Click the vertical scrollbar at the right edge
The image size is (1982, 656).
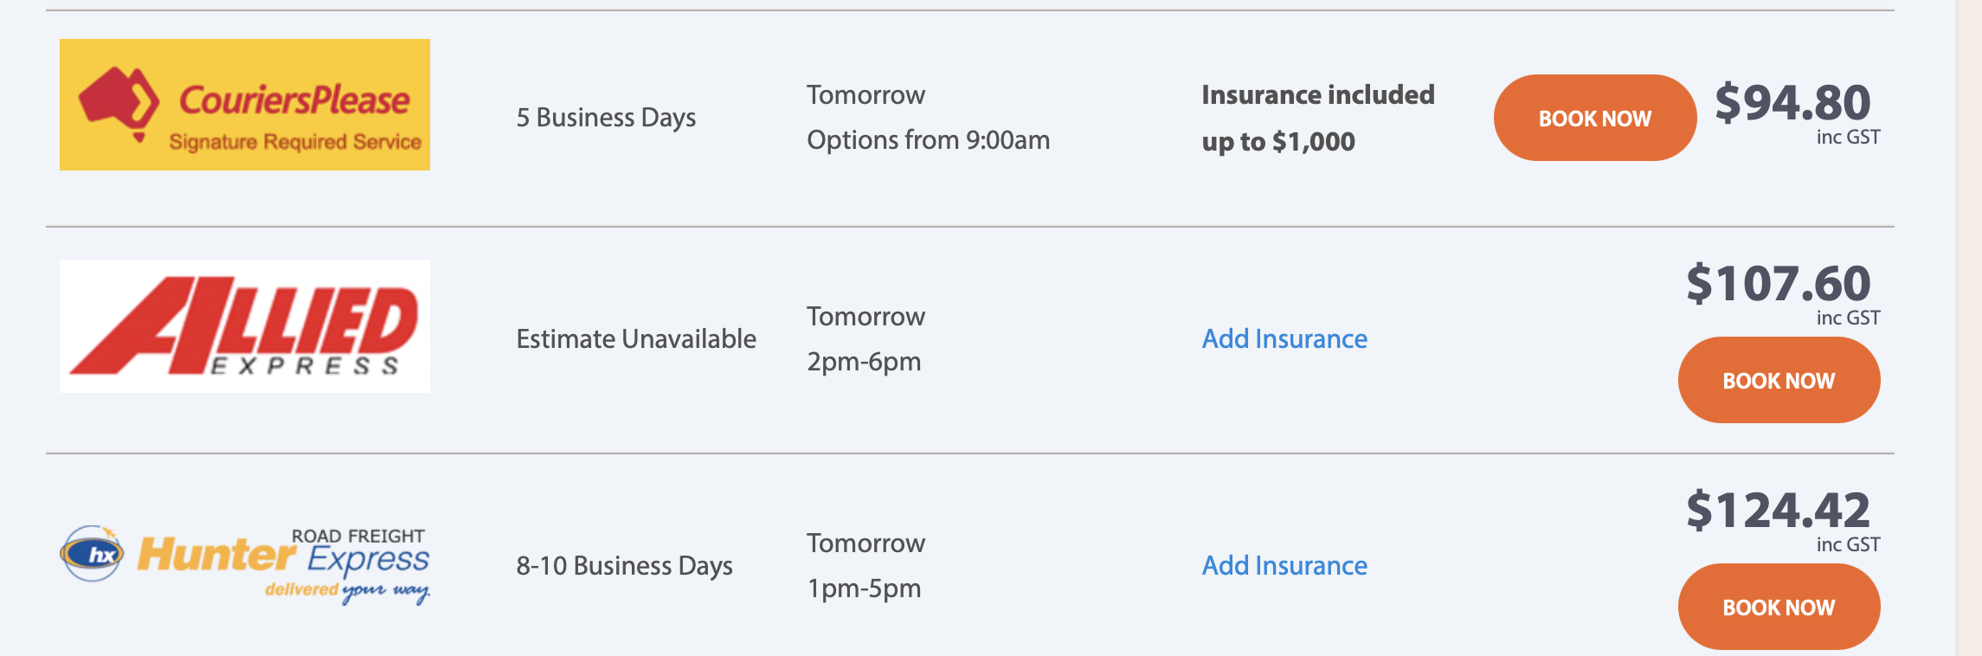coord(1968,328)
